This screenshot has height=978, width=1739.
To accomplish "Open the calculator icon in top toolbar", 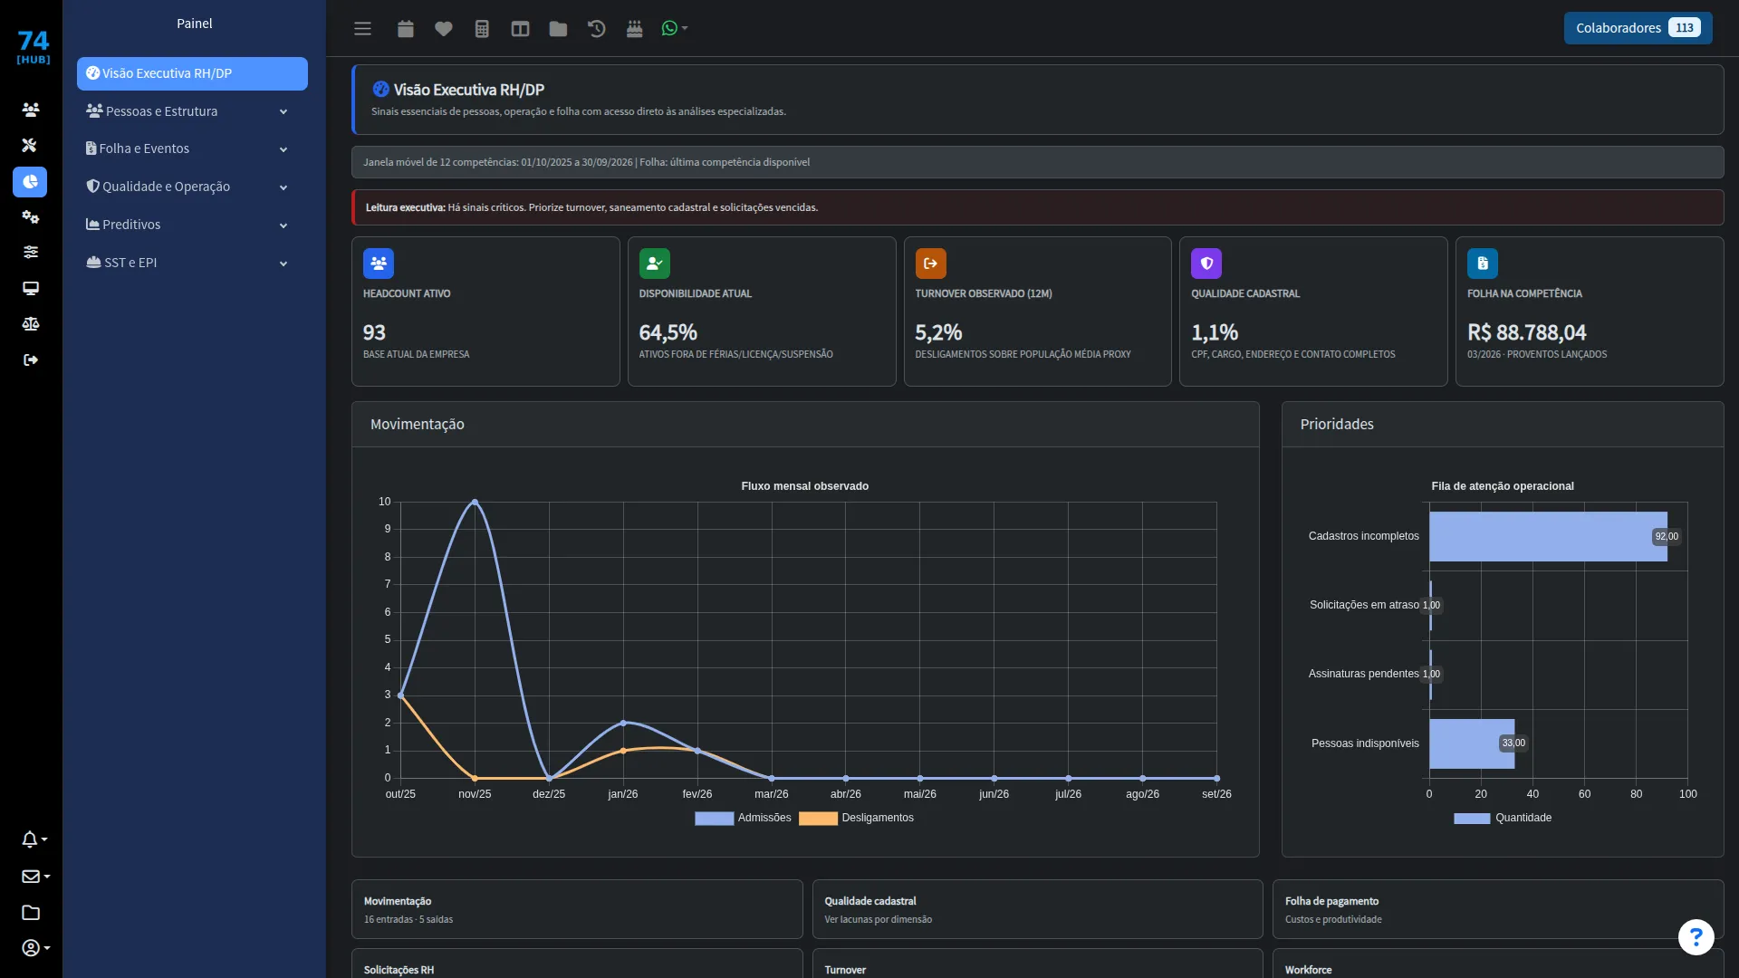I will pyautogui.click(x=482, y=28).
